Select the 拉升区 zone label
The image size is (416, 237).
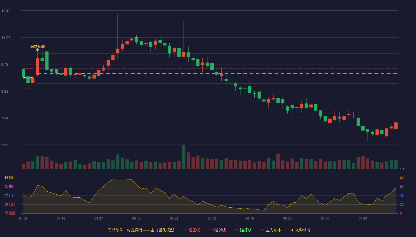point(10,196)
